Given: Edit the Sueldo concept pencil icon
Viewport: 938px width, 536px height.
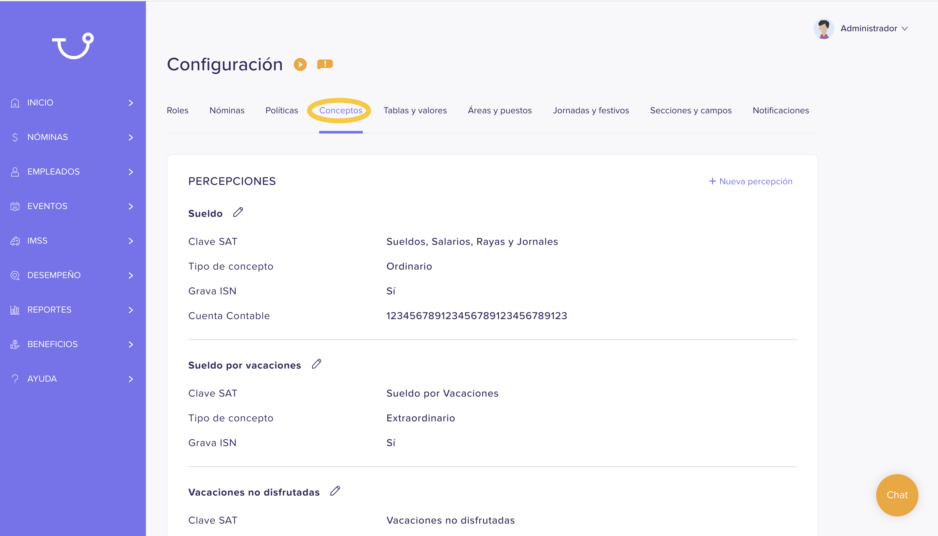Looking at the screenshot, I should point(238,212).
